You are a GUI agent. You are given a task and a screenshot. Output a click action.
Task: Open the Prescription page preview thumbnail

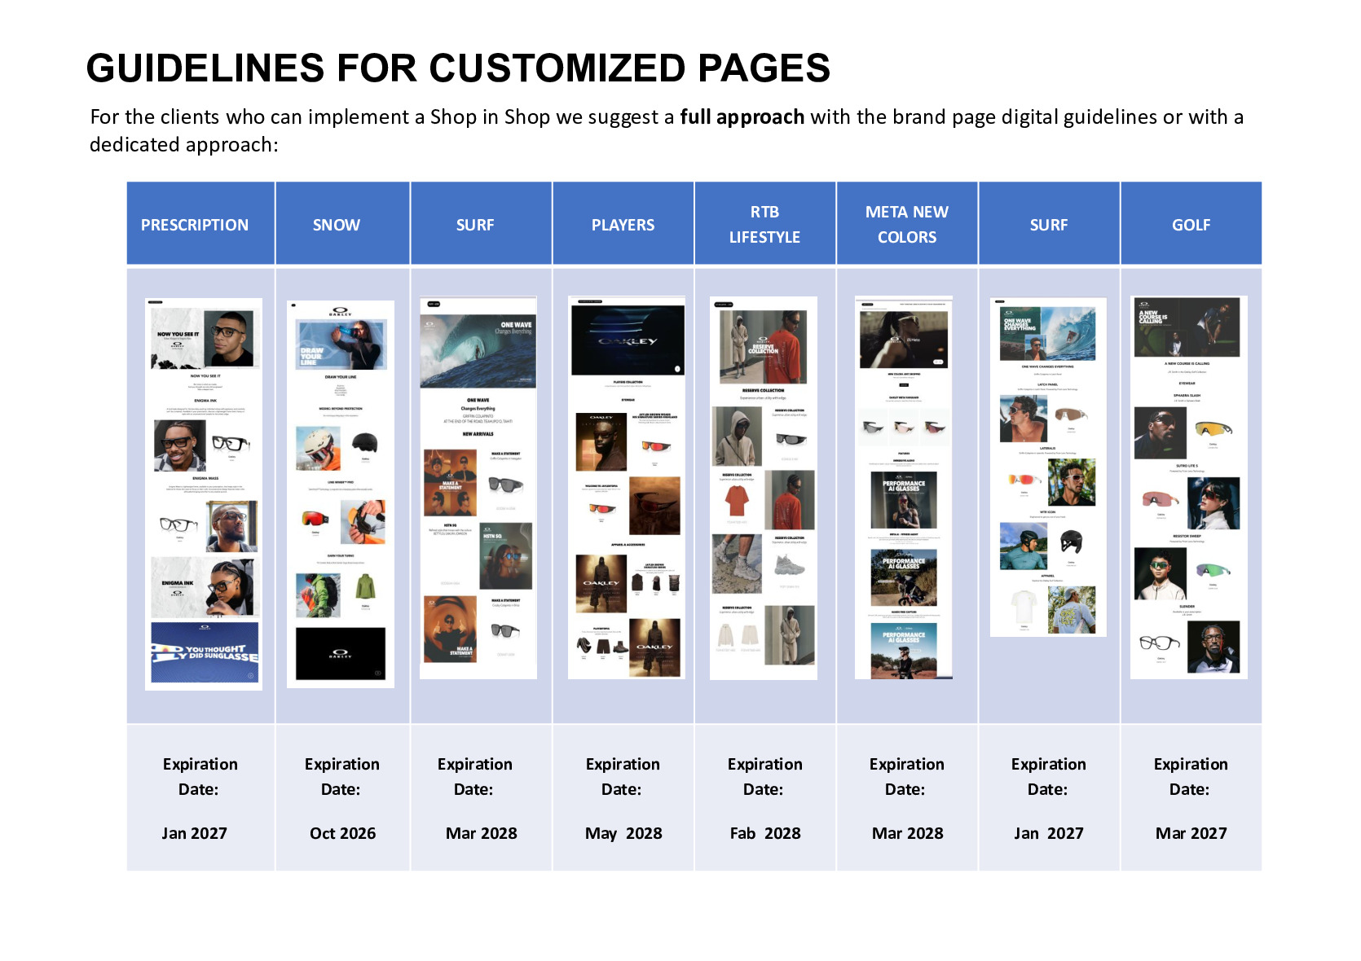coord(204,494)
